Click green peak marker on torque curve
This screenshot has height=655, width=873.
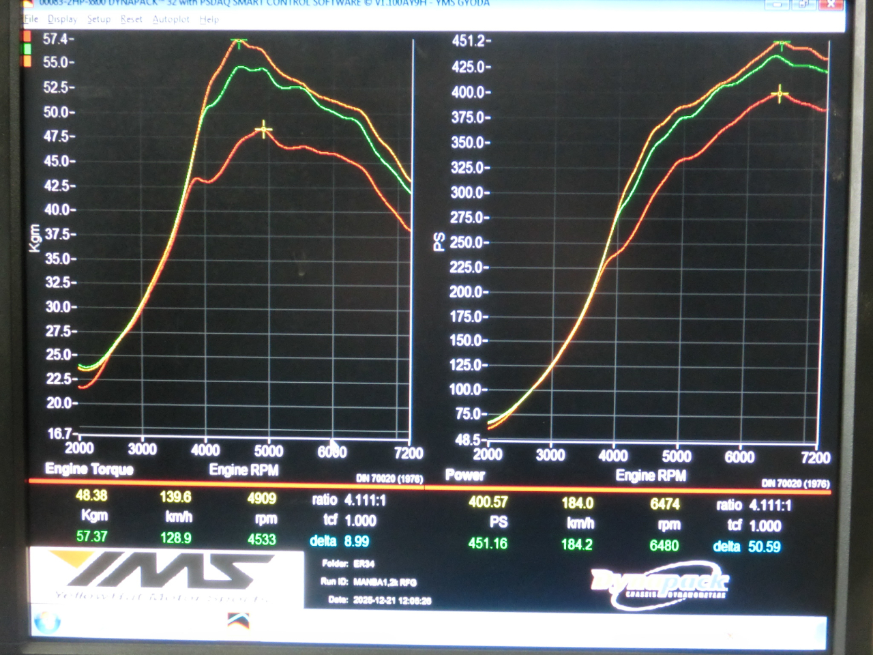point(239,43)
